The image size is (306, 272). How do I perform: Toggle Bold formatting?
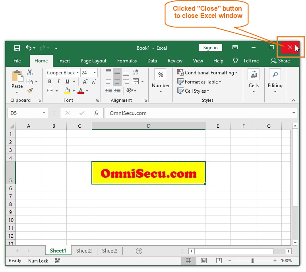click(x=50, y=82)
